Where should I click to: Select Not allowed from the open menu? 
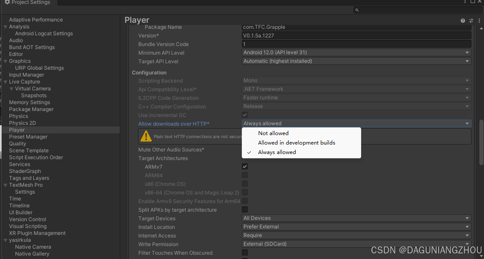click(x=273, y=133)
